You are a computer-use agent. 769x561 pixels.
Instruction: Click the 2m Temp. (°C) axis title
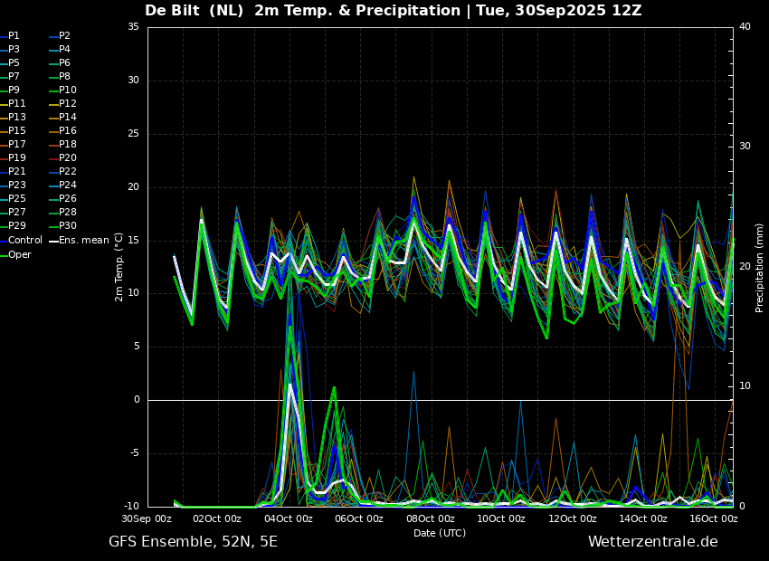119,267
